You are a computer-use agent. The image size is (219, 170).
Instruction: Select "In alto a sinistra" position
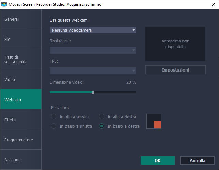54,117
